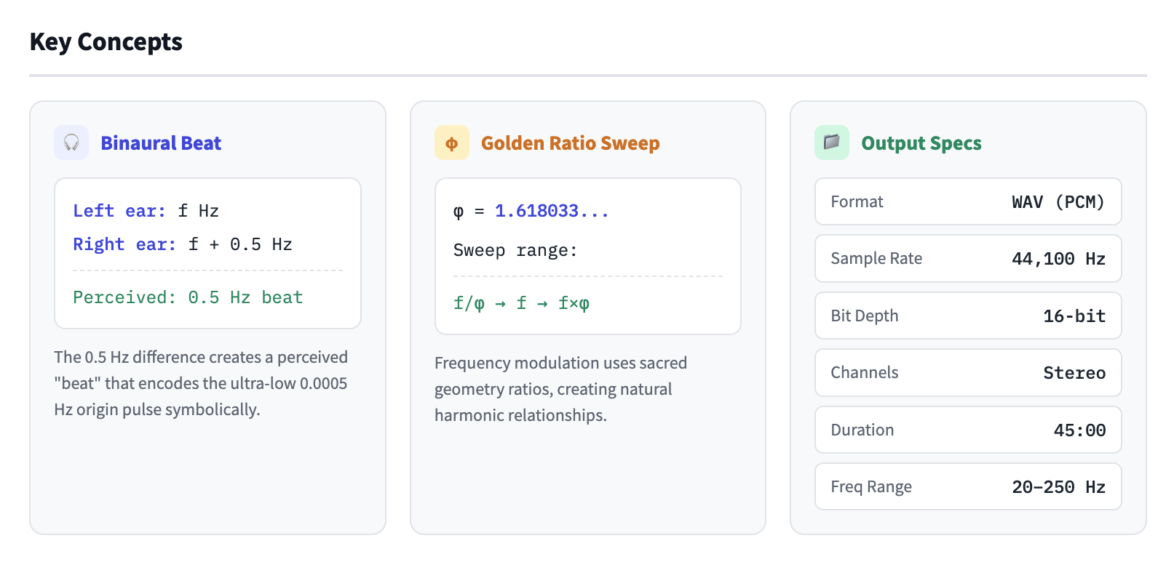The image size is (1166, 570).
Task: Click the folder icon beside Output Specs
Action: pos(831,142)
